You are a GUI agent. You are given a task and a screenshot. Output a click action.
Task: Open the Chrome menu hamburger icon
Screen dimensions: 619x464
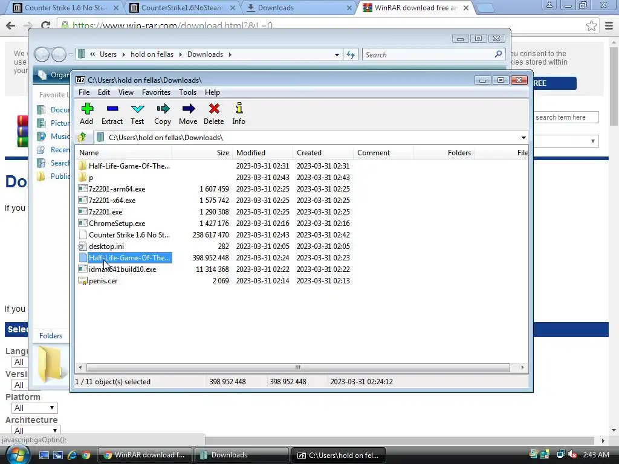(609, 26)
